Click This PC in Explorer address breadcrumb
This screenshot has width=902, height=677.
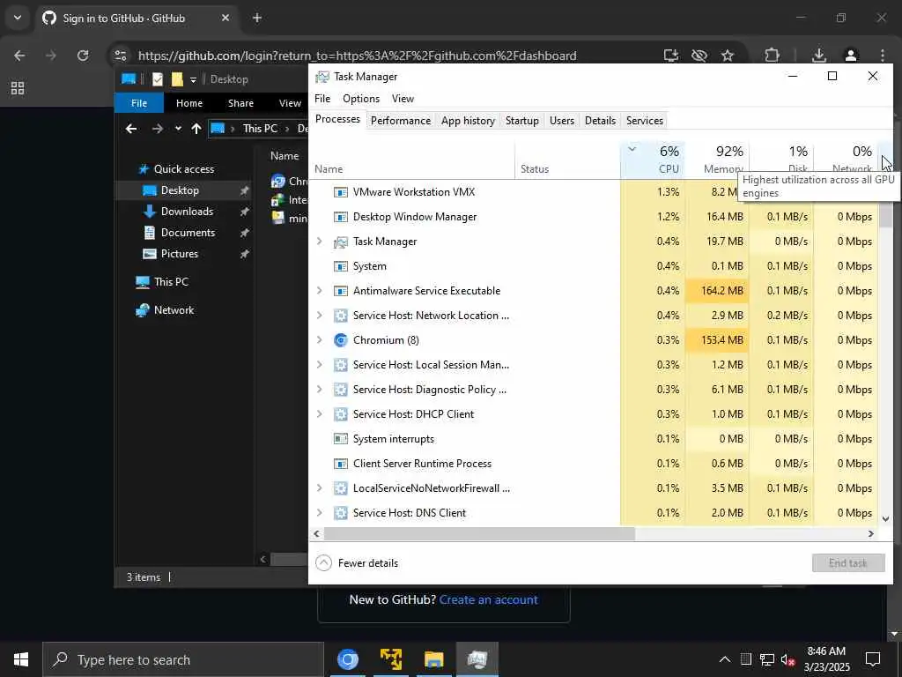click(260, 129)
